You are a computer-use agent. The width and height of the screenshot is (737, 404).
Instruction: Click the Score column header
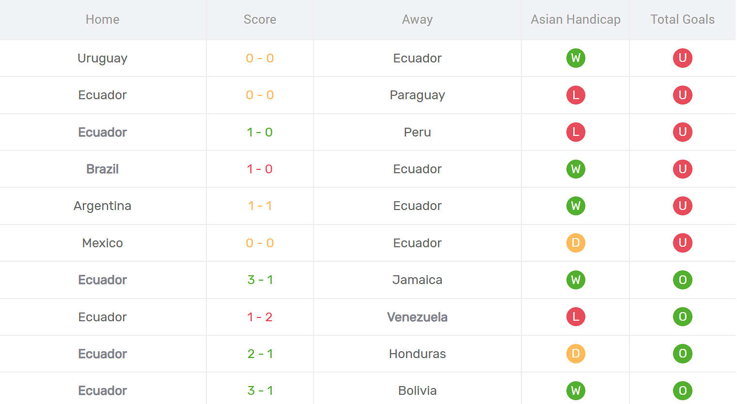260,19
